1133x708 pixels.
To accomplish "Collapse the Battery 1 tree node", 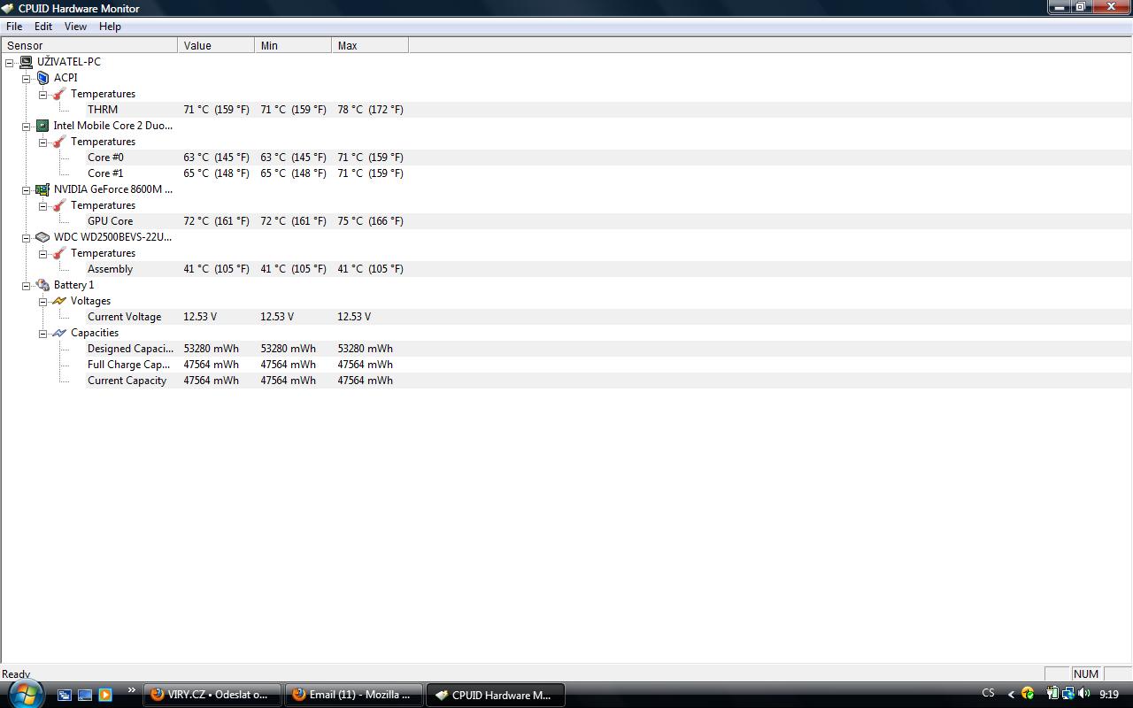I will coord(26,285).
